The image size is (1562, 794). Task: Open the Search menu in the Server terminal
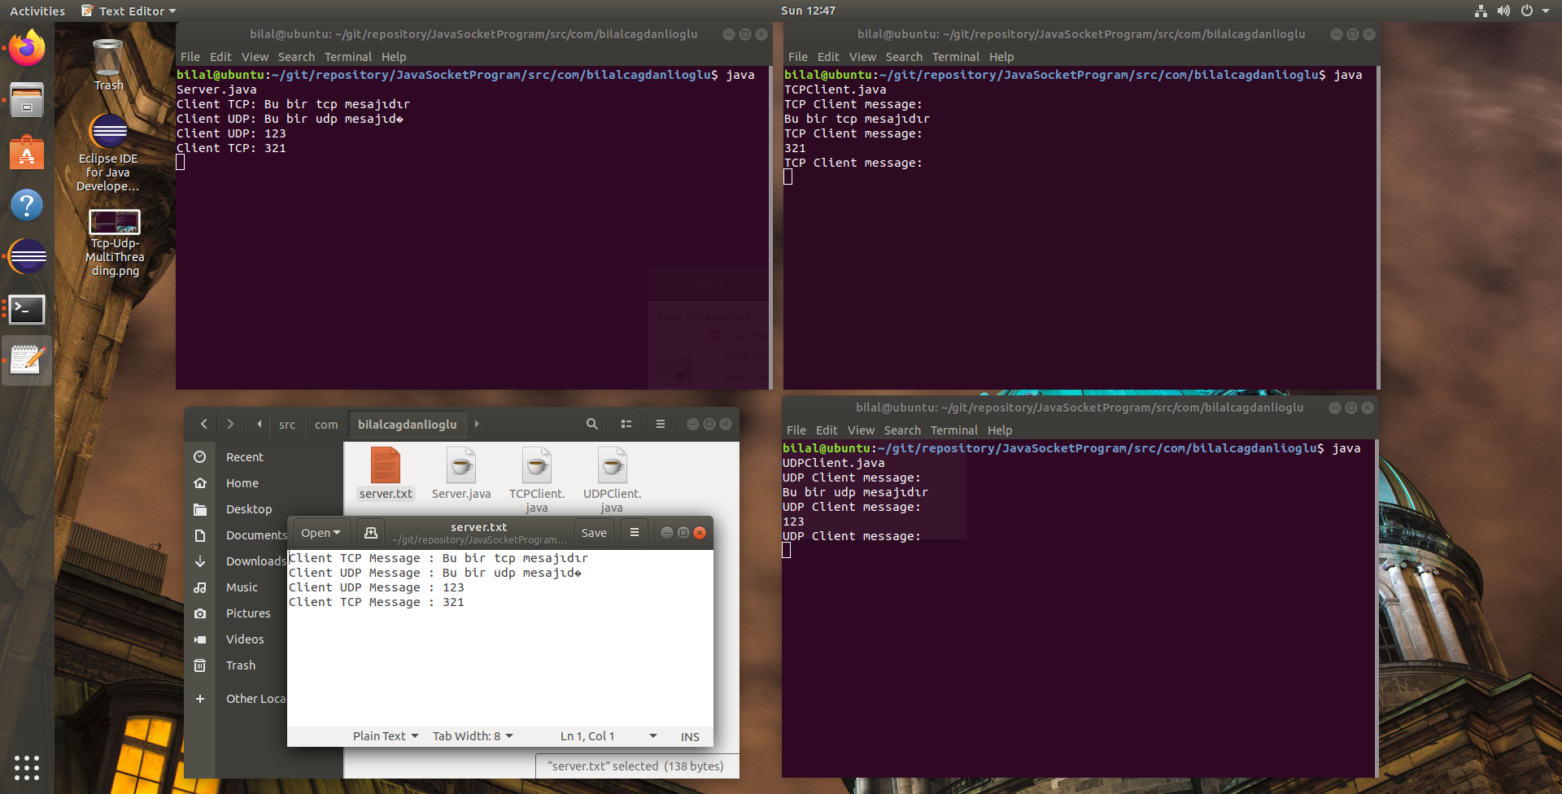pyautogui.click(x=296, y=56)
